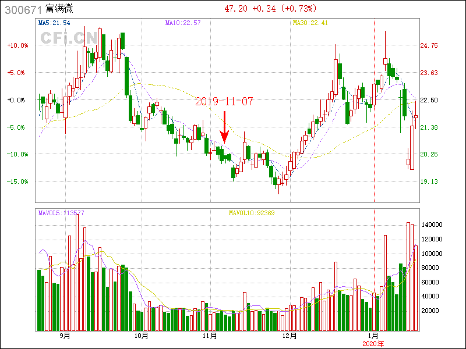Select the 11月 marker on time axis
466x349 pixels.
pos(210,336)
